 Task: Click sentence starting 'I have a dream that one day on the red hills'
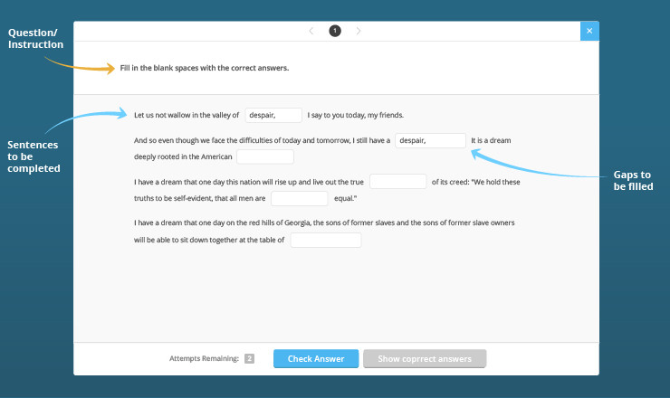click(324, 231)
